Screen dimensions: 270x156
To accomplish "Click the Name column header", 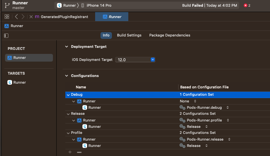I will pos(81,87).
